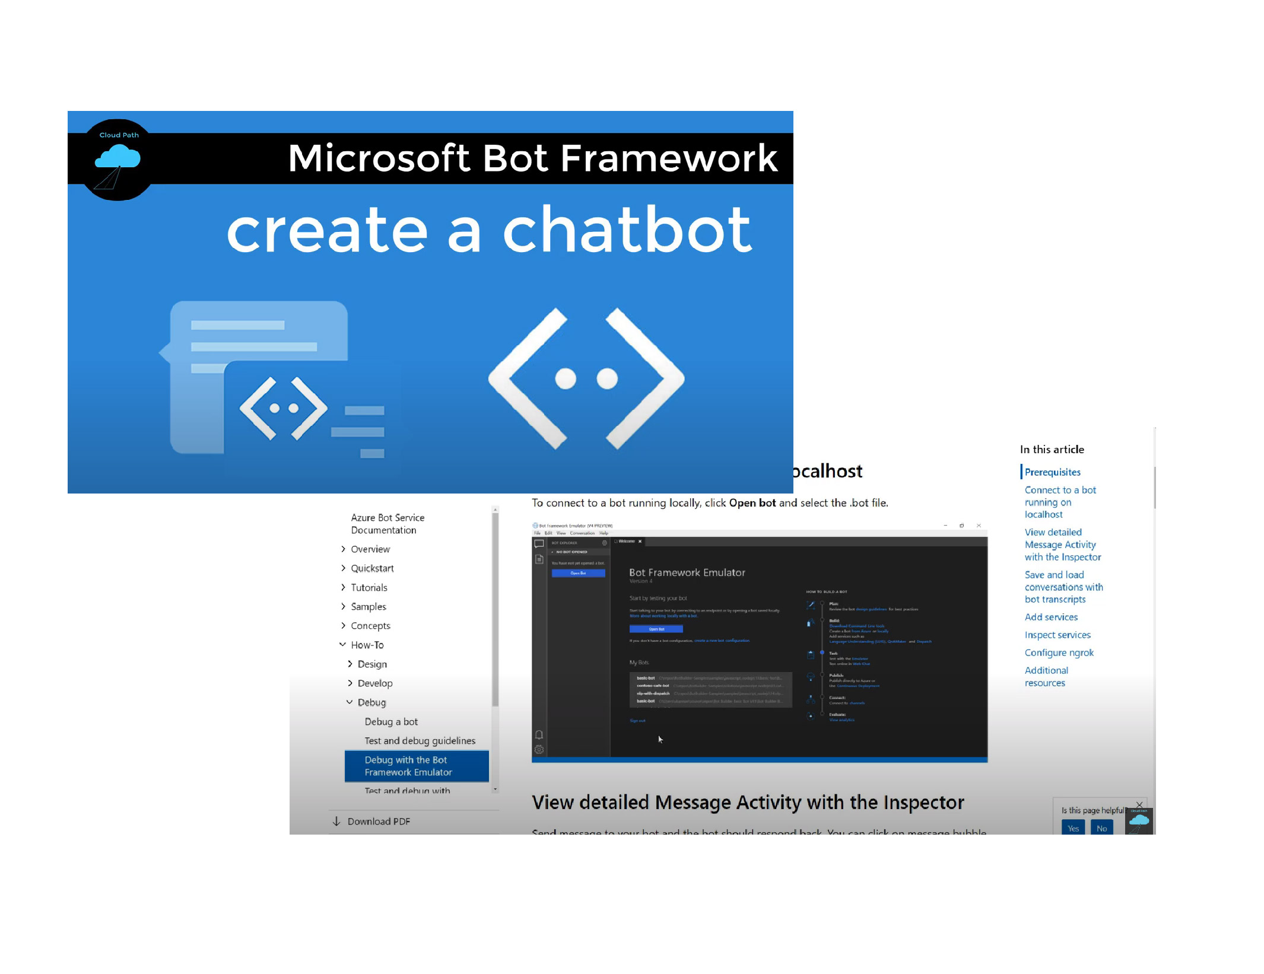Click the sidebar scrollbar down arrow
Screen dimensions: 1264x974
pos(495,790)
